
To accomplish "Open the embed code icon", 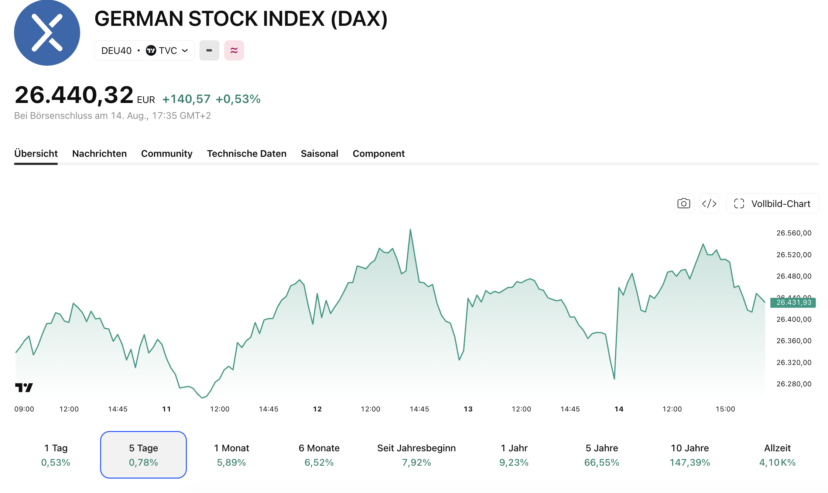I will click(709, 203).
